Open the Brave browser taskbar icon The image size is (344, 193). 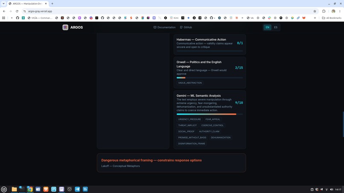(46, 189)
